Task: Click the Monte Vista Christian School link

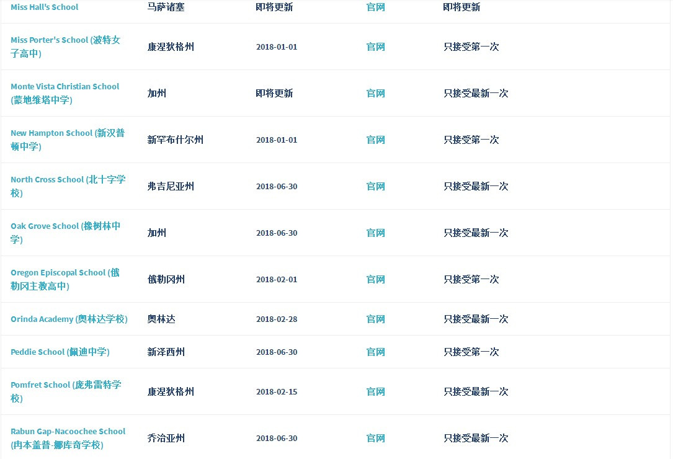Action: [65, 93]
